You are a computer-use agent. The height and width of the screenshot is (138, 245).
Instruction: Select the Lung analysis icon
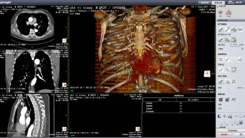coord(228,12)
